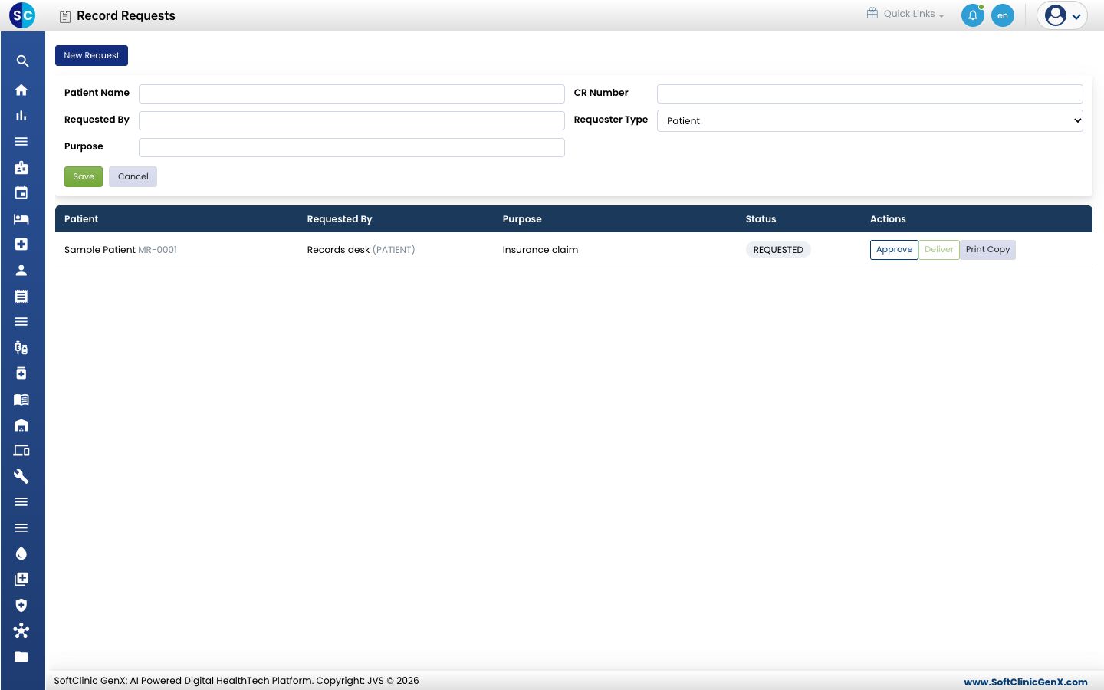Print Copy of the Insurance claim request
This screenshot has height=690, width=1104.
click(987, 250)
